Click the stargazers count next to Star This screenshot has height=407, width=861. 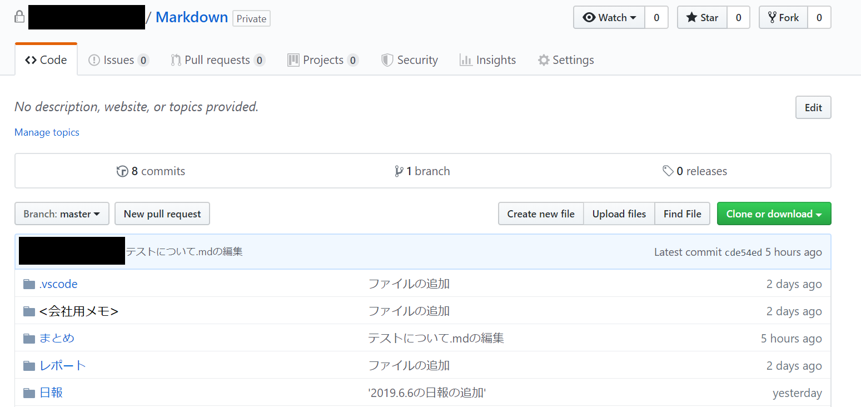(738, 18)
